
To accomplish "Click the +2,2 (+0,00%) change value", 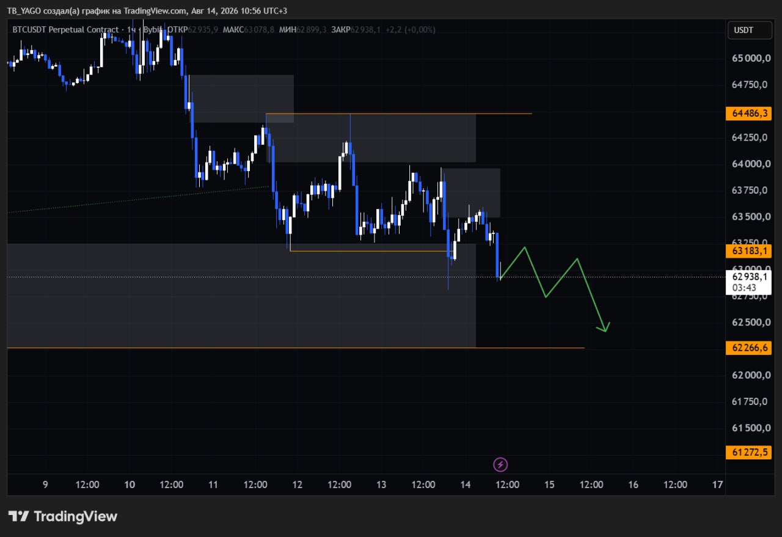I will click(x=410, y=30).
